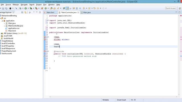Toggle Show Whitespace Characters
The image size is (182, 102).
(x=80, y=8)
